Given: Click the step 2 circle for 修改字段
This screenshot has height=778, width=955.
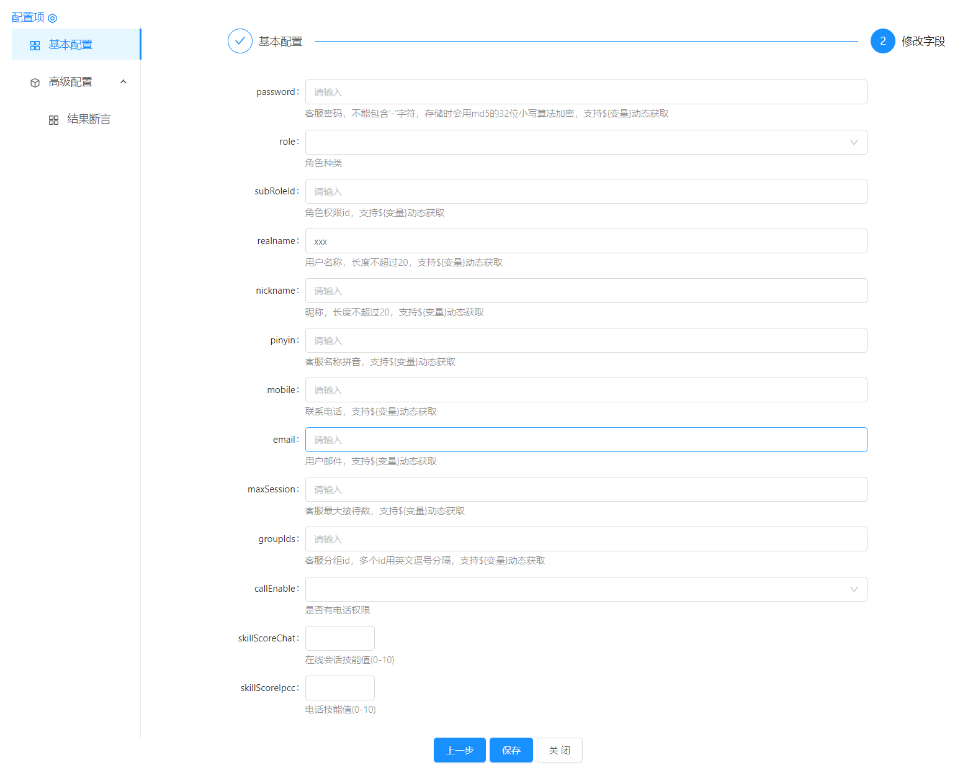Looking at the screenshot, I should click(x=882, y=42).
